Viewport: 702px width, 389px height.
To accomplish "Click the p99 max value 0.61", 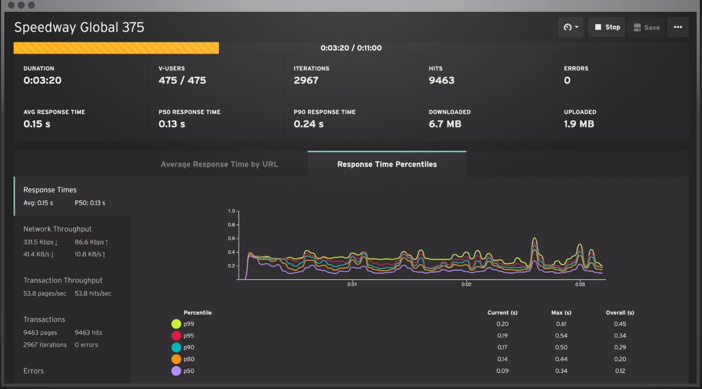I will click(x=561, y=324).
